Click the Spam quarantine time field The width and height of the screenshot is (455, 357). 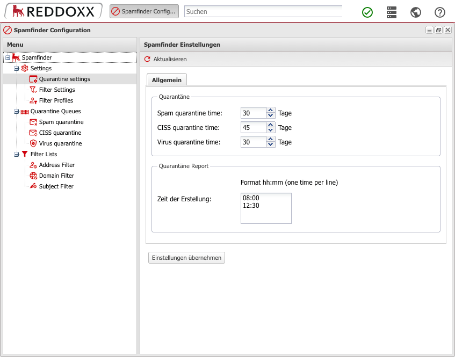pos(254,113)
